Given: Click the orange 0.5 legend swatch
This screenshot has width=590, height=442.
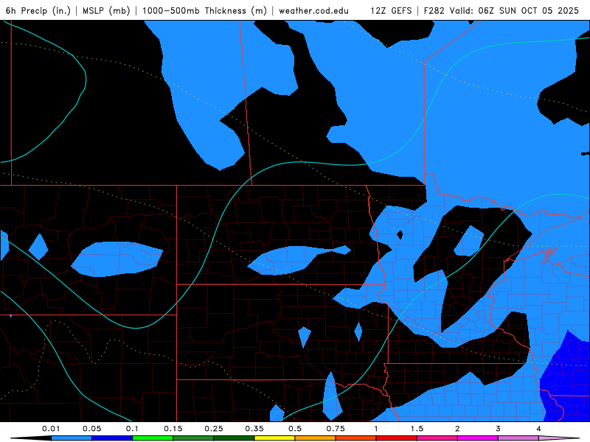Looking at the screenshot, I should pyautogui.click(x=316, y=438).
